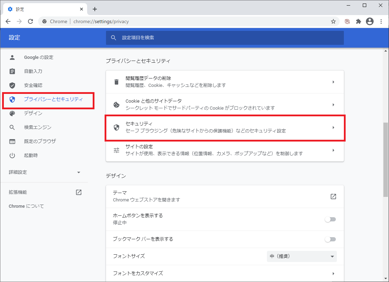The height and width of the screenshot is (282, 389).
Task: Open the フォントサイズ dropdown
Action: 302,256
